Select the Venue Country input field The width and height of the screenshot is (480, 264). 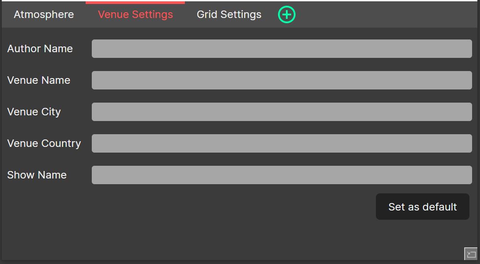(x=282, y=143)
